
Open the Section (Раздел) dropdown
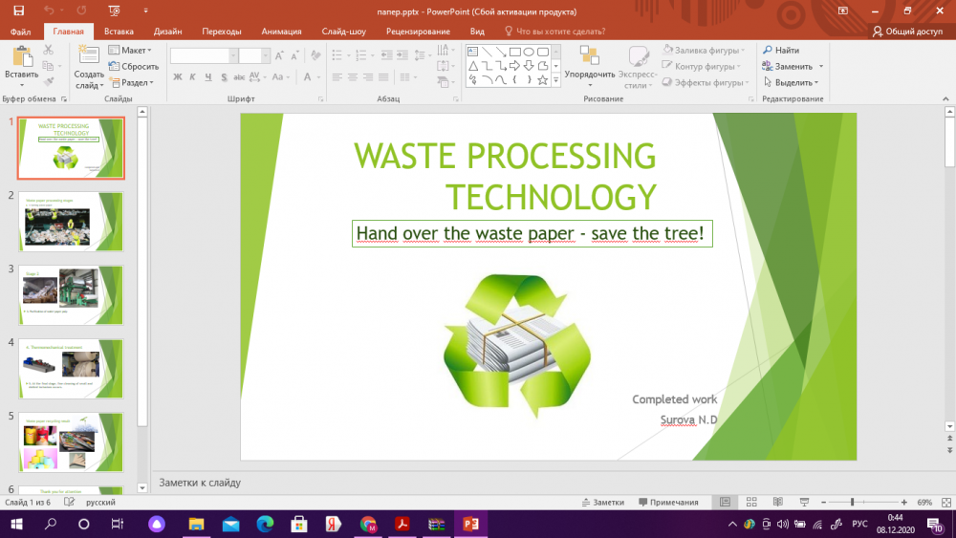(132, 82)
